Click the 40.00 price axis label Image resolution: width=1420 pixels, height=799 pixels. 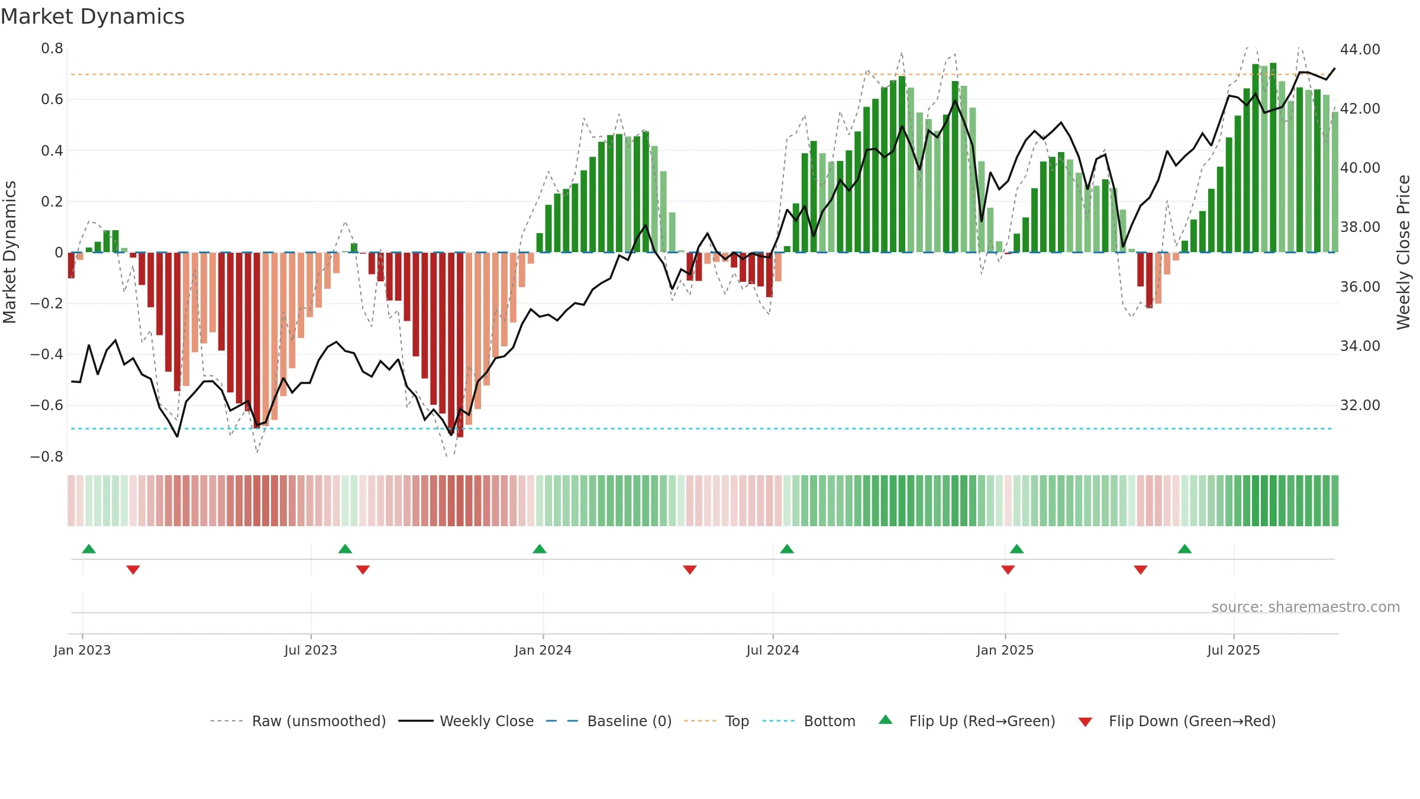point(1360,168)
